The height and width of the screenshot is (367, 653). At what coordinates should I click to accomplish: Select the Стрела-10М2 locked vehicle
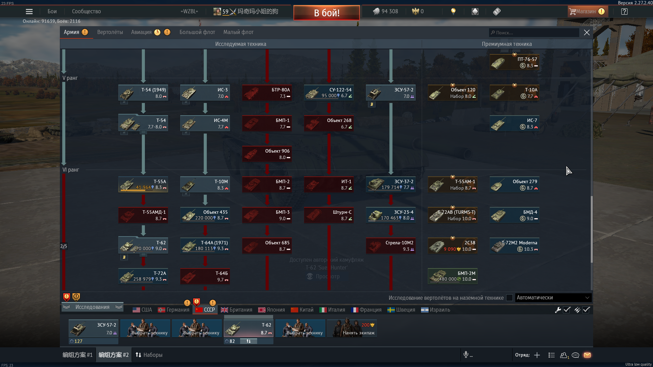[391, 246]
